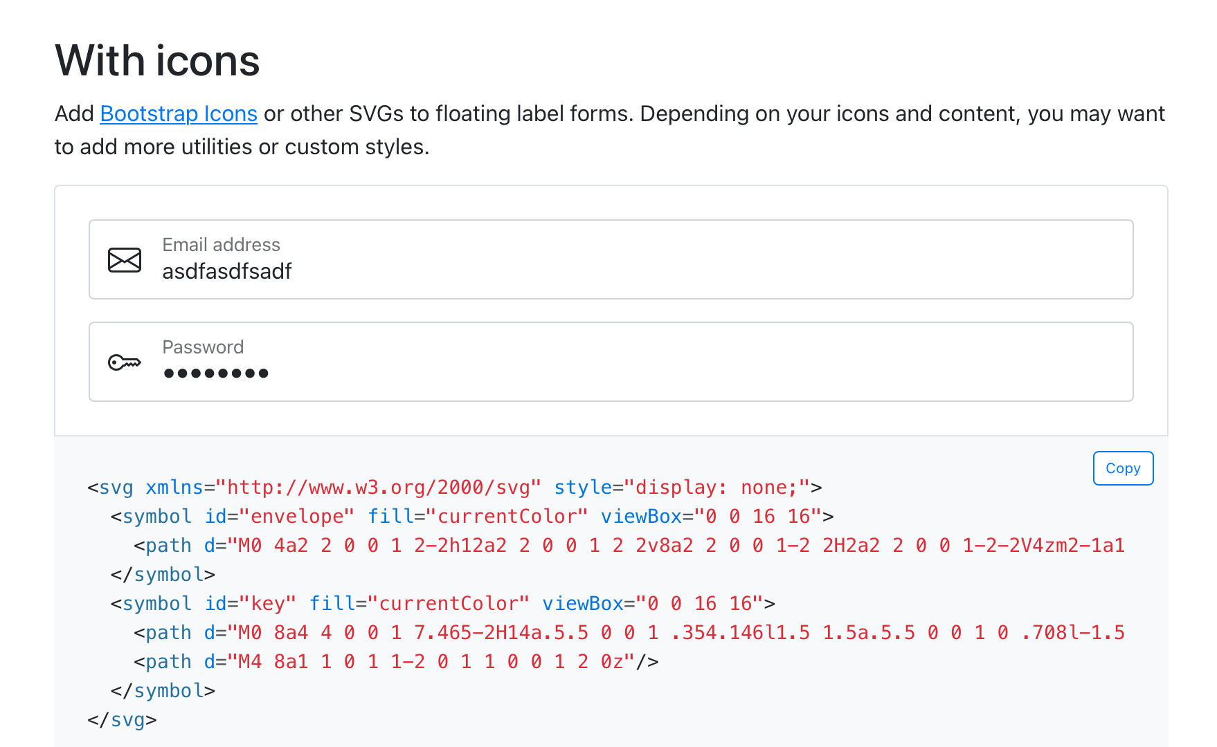Click the "Password" floating label

click(203, 347)
